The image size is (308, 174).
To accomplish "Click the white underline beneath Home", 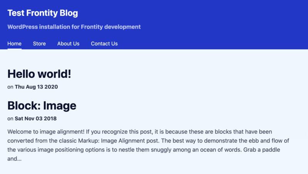I will [x=14, y=49].
